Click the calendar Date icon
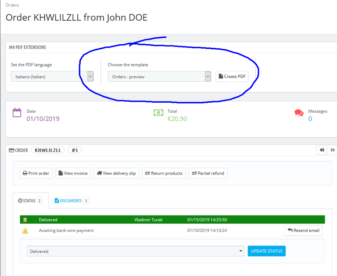The width and height of the screenshot is (337, 276). click(x=17, y=113)
